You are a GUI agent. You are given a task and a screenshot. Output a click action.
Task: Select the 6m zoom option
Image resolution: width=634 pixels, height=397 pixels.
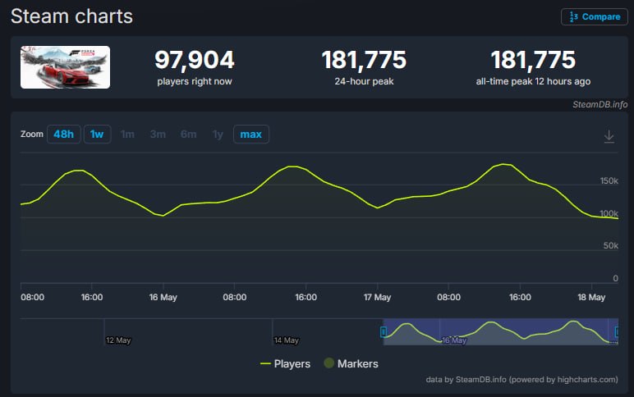(188, 134)
